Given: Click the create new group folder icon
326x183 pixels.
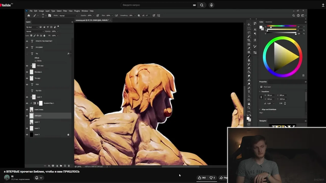Looking at the screenshot, I should pyautogui.click(x=61, y=166).
